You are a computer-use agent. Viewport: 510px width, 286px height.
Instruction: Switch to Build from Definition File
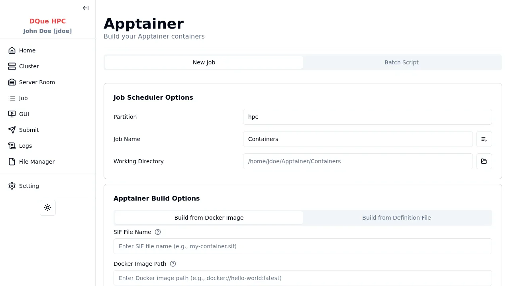[396, 218]
